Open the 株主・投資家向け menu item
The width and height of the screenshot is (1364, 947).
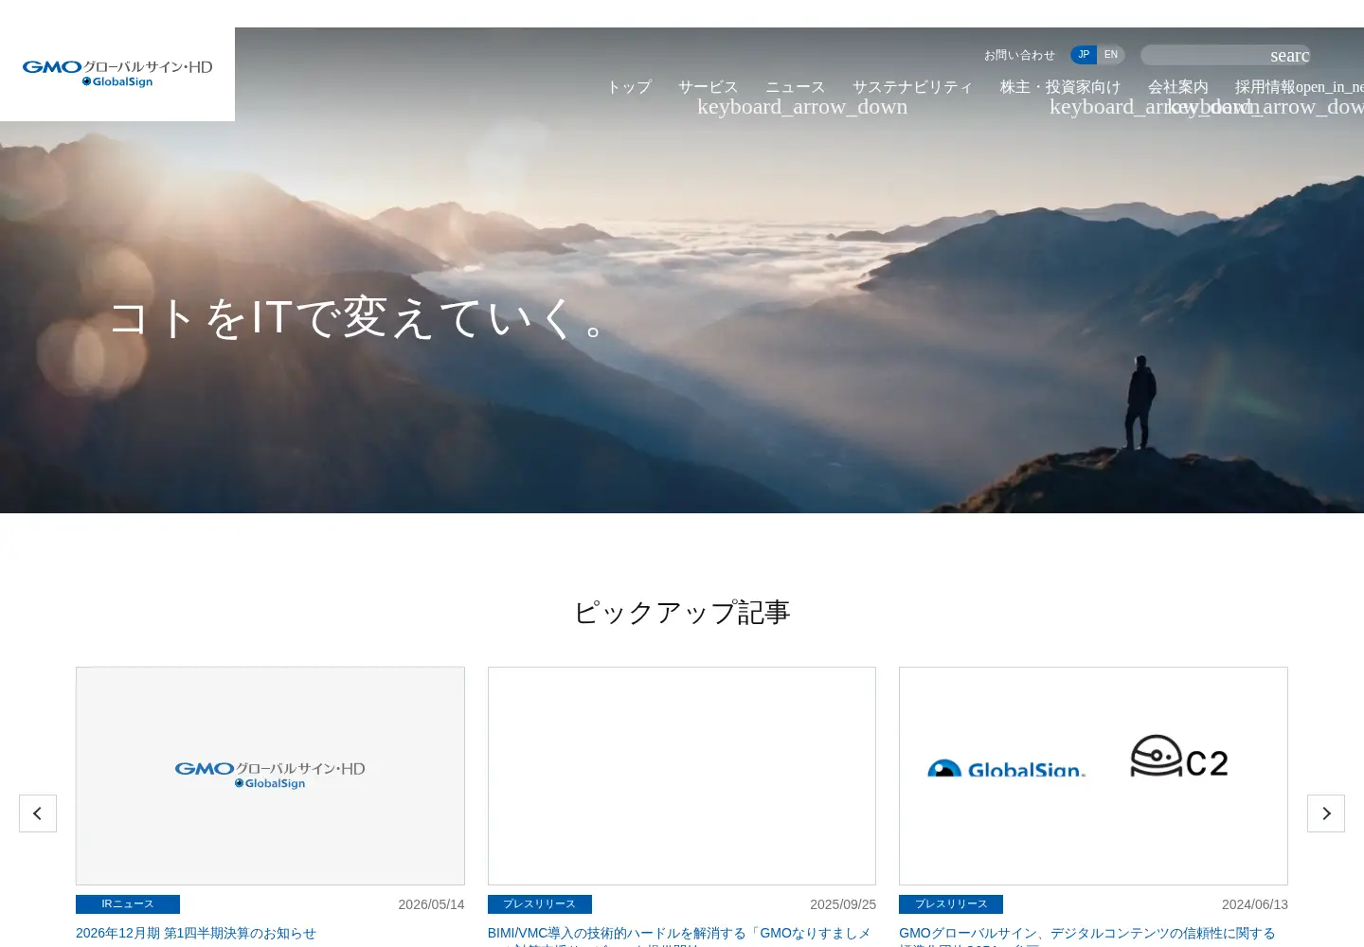coord(1060,87)
